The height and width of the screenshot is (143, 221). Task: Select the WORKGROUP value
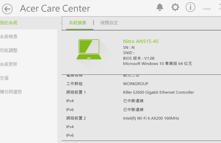(x=136, y=84)
